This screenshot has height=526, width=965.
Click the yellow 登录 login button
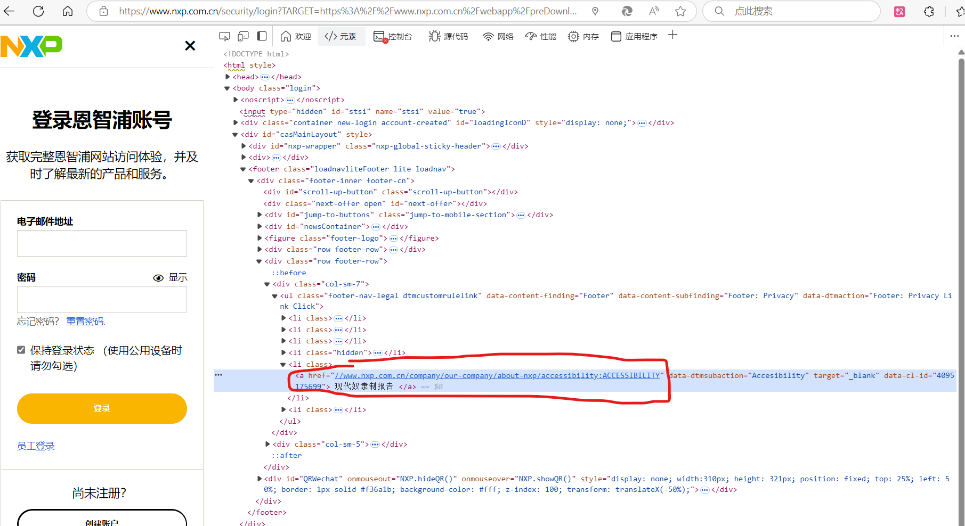coord(102,408)
